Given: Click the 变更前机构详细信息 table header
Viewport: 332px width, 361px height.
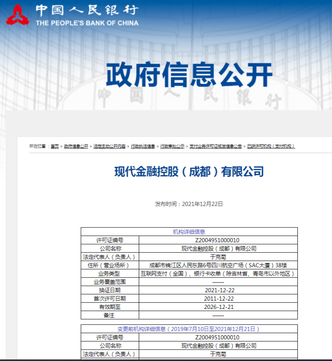Looking at the screenshot, I should point(189,329).
